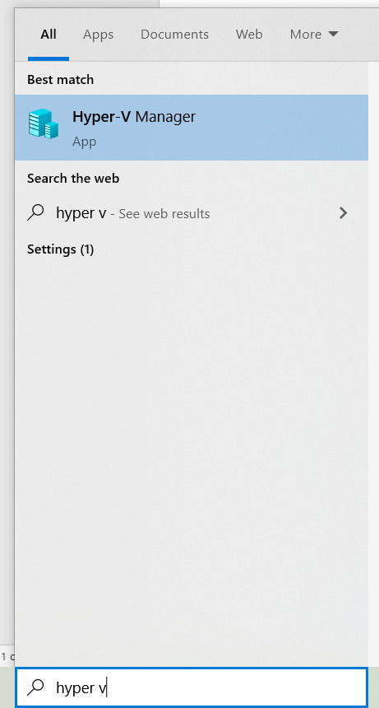This screenshot has height=708, width=379.
Task: Focus the hyper v search input field
Action: (x=191, y=687)
